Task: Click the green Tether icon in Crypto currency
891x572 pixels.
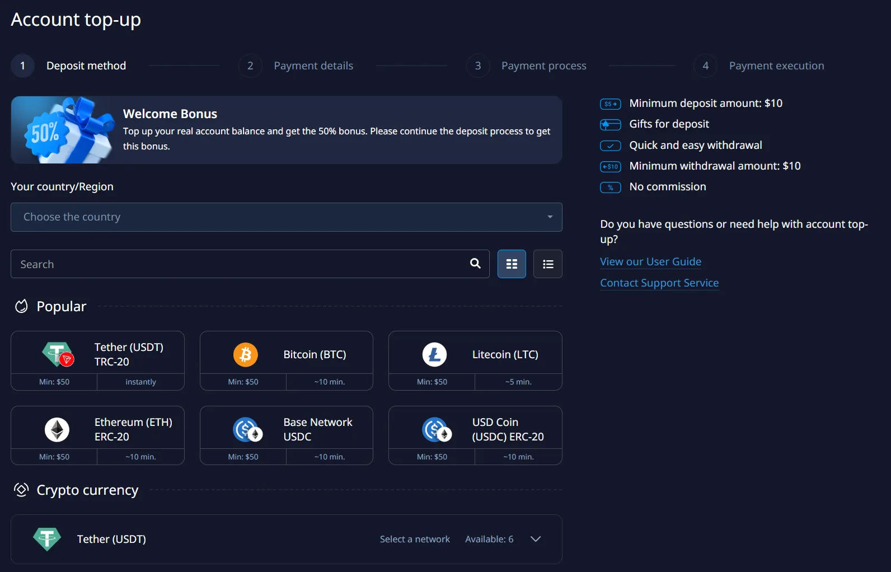Action: (x=47, y=539)
